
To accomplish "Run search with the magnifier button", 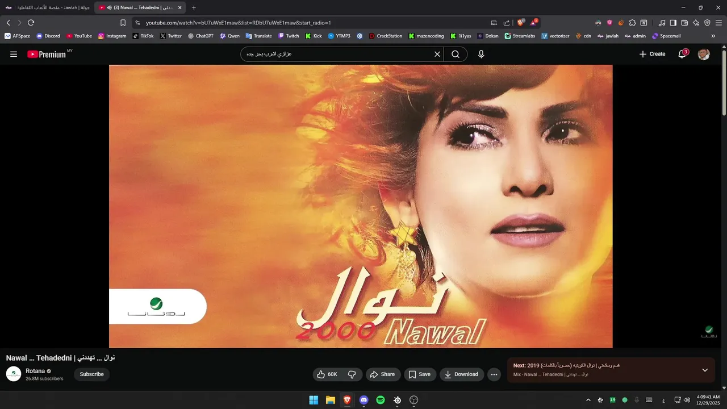I will 456,54.
